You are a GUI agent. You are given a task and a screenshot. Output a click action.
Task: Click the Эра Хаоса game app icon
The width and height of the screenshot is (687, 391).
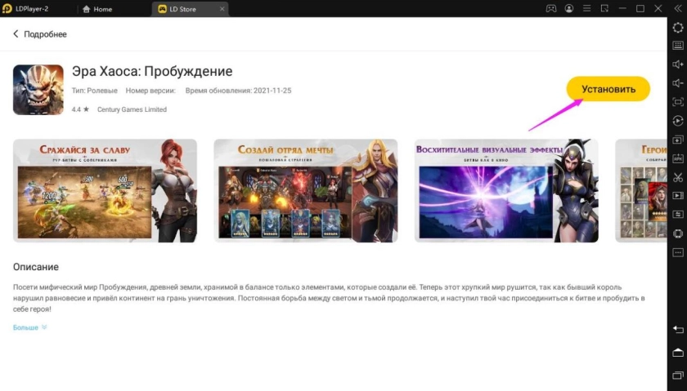(x=38, y=90)
